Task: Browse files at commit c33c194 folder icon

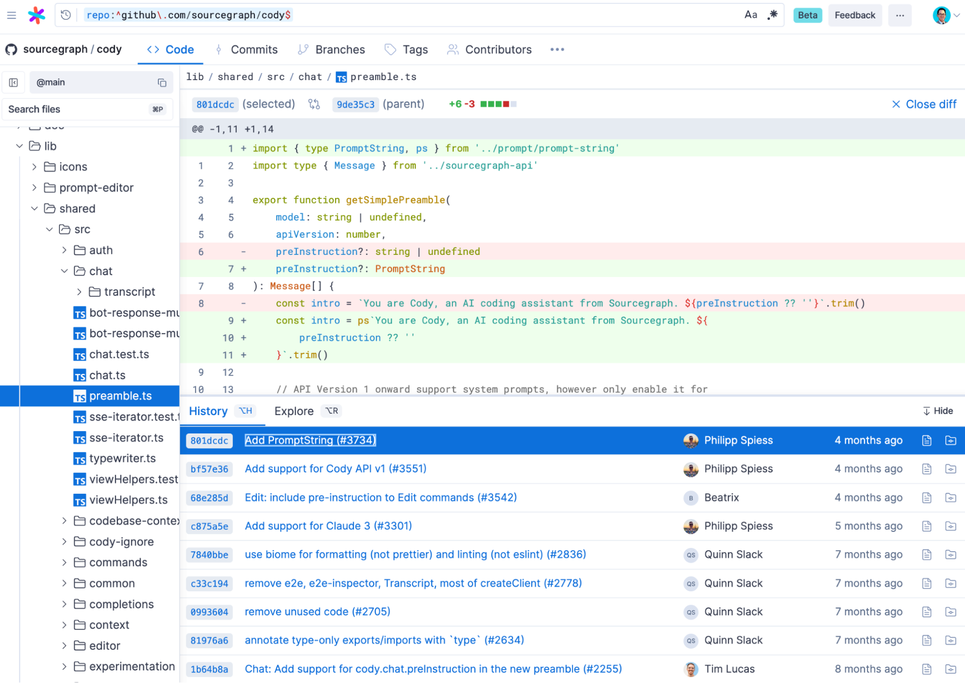Action: click(x=951, y=584)
